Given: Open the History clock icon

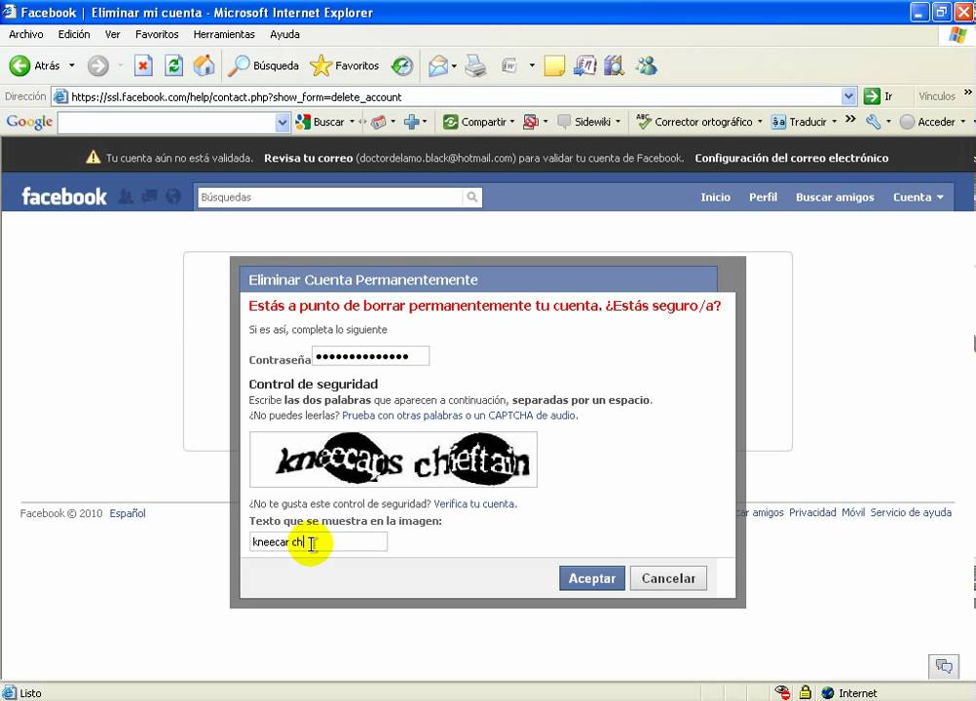Looking at the screenshot, I should [x=402, y=65].
